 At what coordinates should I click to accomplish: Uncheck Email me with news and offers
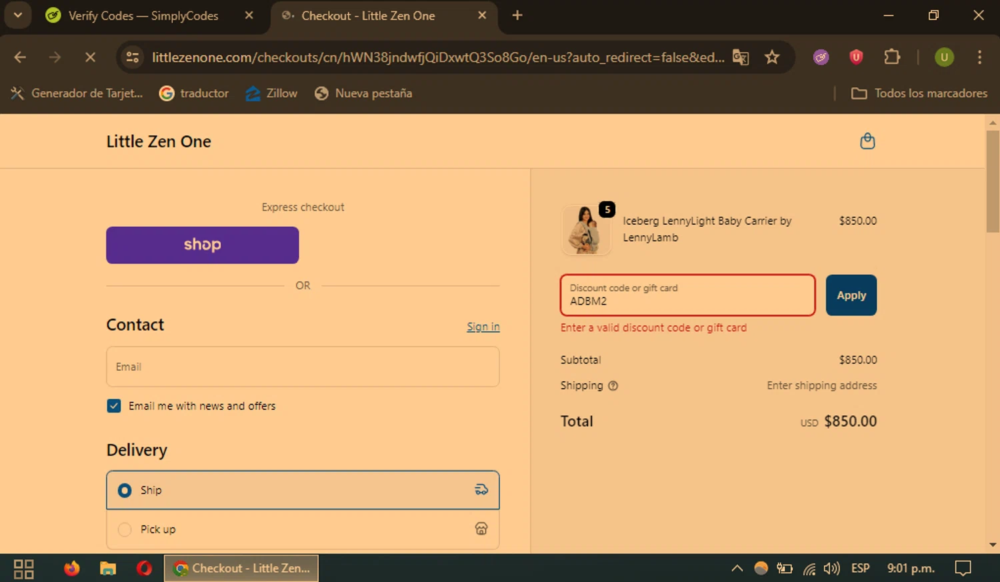click(114, 406)
